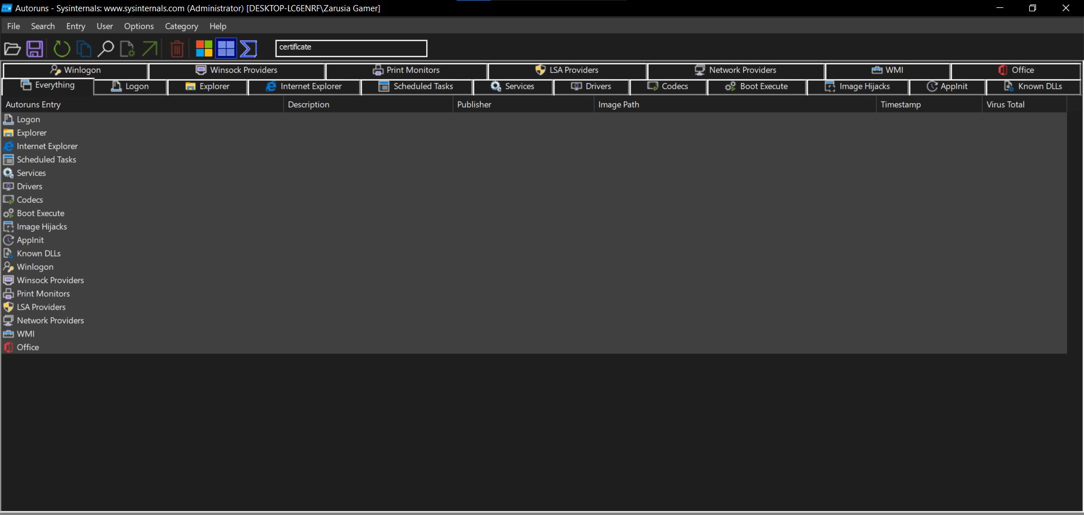This screenshot has width=1084, height=515.
Task: Refresh the autoruns scan
Action: tap(62, 49)
